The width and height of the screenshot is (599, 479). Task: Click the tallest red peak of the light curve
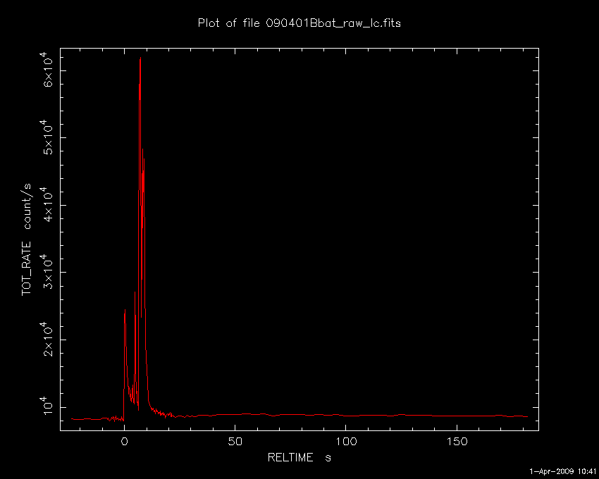click(x=140, y=58)
